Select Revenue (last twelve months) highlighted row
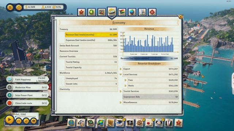This screenshot has height=131, width=234. (x=91, y=35)
